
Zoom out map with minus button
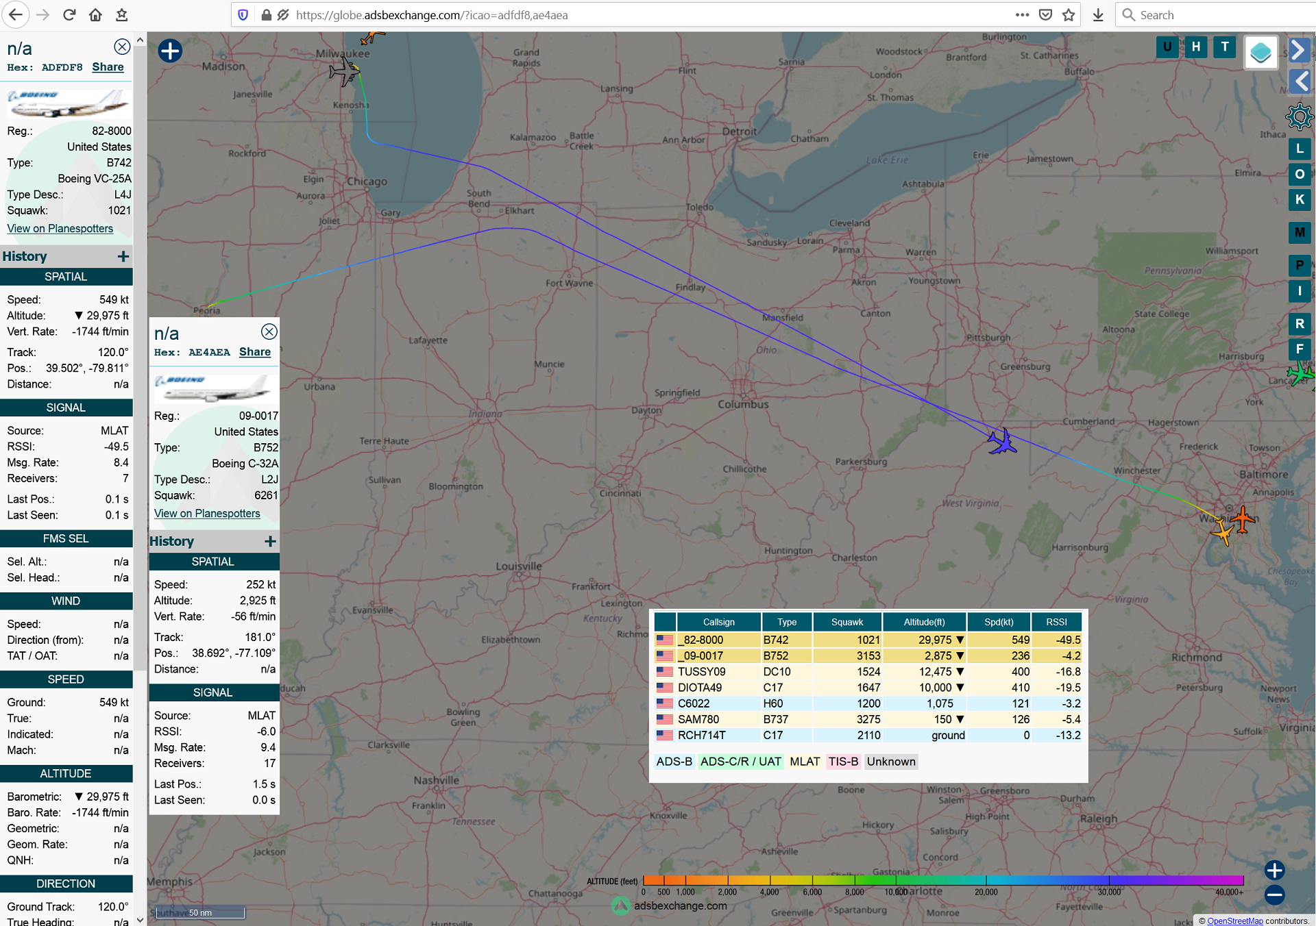pyautogui.click(x=1274, y=894)
